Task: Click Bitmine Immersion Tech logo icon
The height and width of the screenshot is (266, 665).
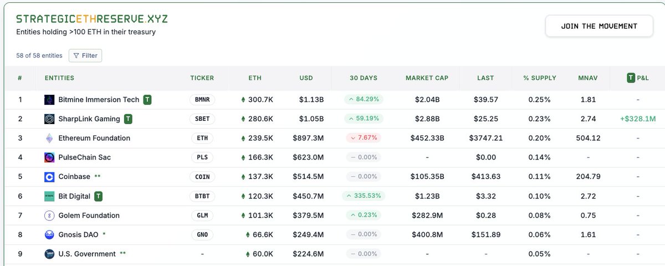Action: pyautogui.click(x=49, y=100)
